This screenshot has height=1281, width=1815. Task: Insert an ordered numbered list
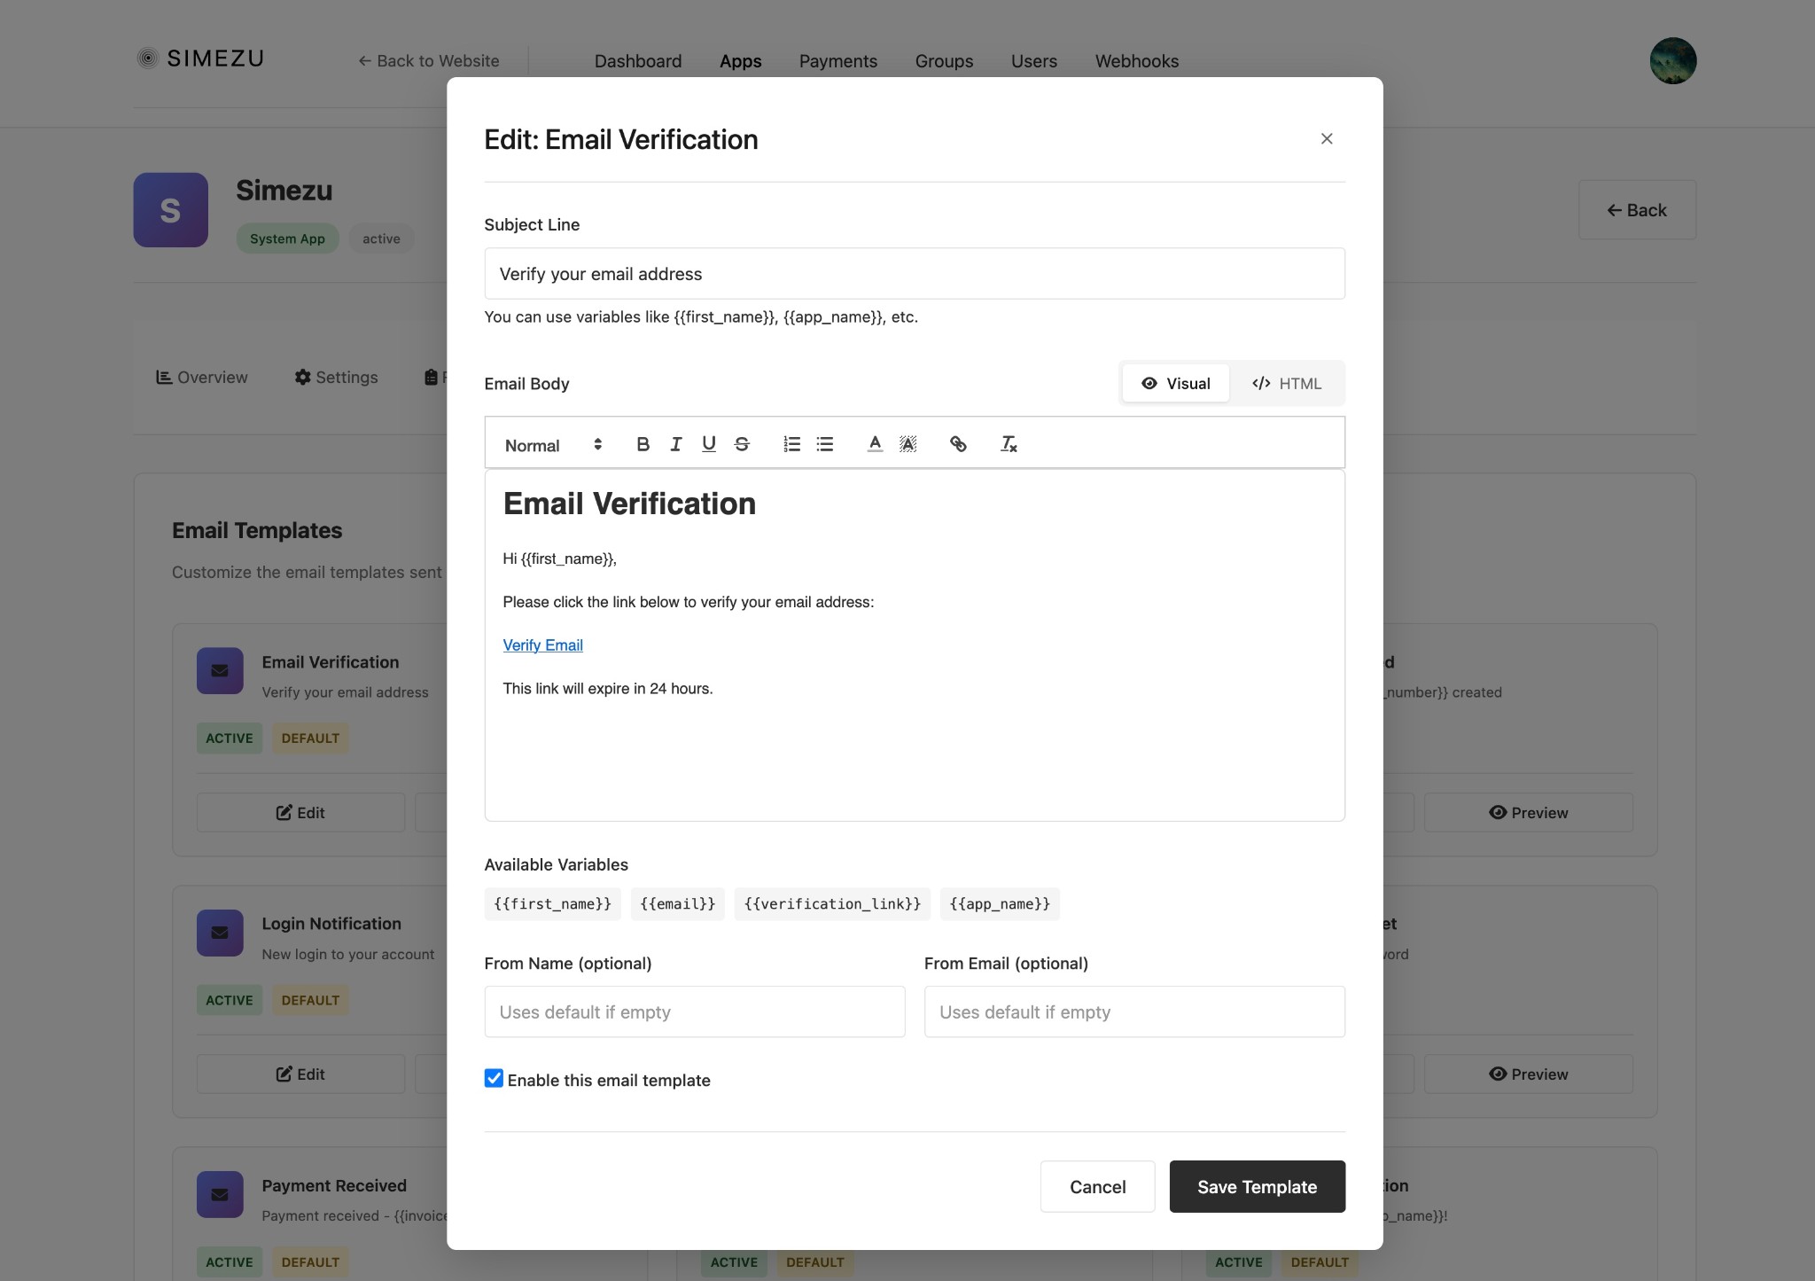coord(792,444)
